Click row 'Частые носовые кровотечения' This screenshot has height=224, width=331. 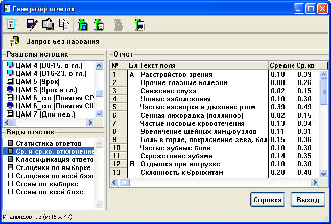point(213,123)
